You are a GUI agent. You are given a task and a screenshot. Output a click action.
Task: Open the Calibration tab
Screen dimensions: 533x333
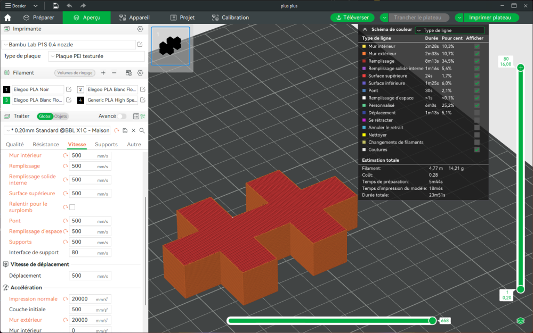click(x=230, y=18)
